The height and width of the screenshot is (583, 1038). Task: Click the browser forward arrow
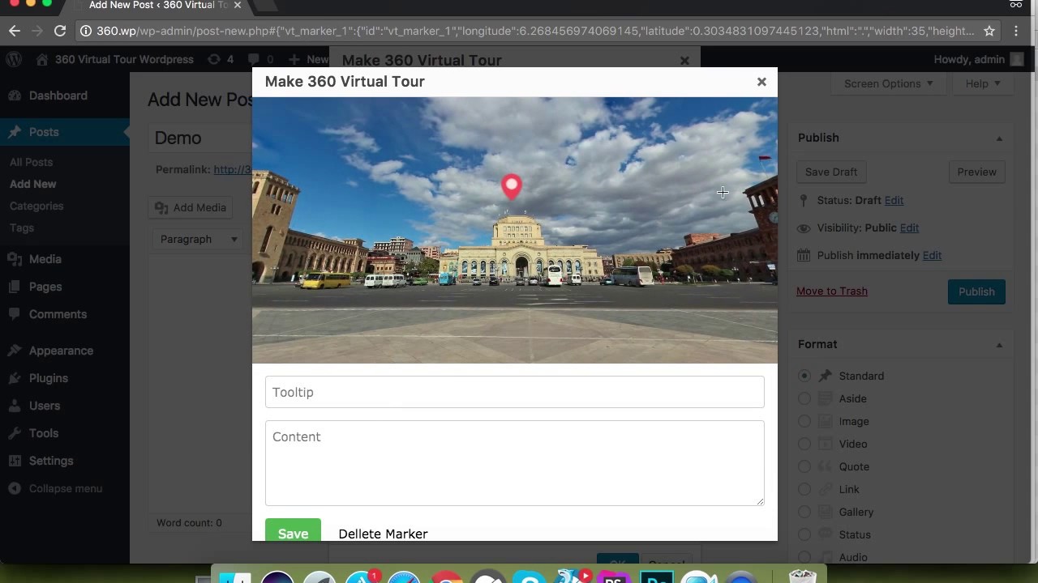(x=37, y=31)
